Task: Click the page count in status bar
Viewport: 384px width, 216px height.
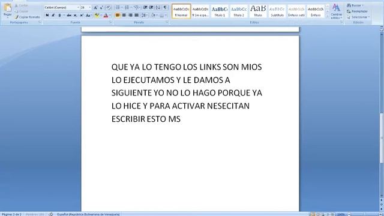Action: tap(11, 214)
